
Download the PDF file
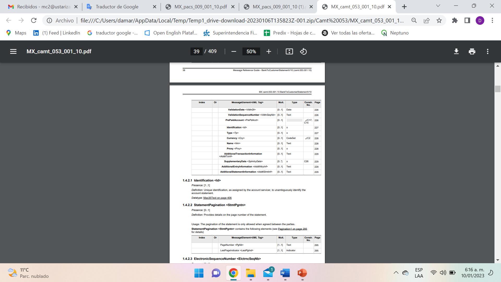(456, 51)
